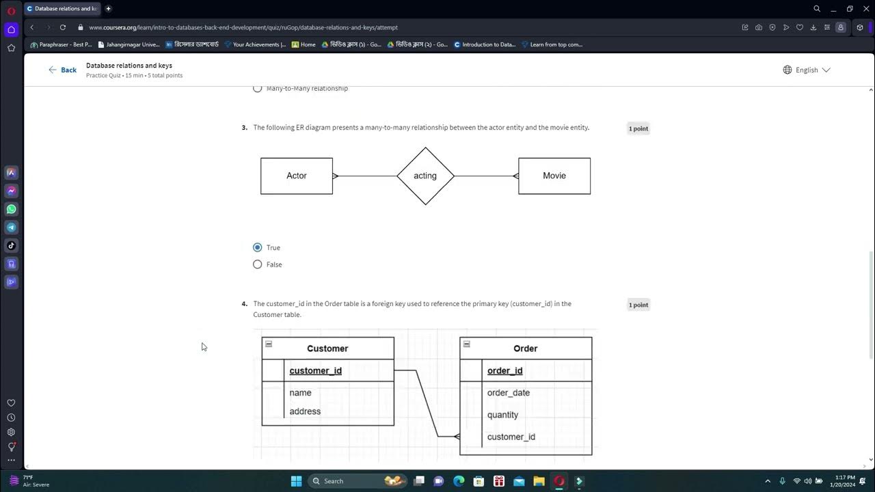Open the Opera home start page icon
875x492 pixels.
pyautogui.click(x=11, y=29)
